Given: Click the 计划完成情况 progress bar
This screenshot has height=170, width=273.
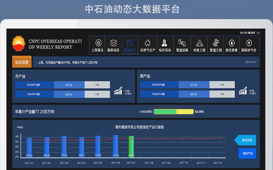Looking at the screenshot, I should (x=174, y=112).
